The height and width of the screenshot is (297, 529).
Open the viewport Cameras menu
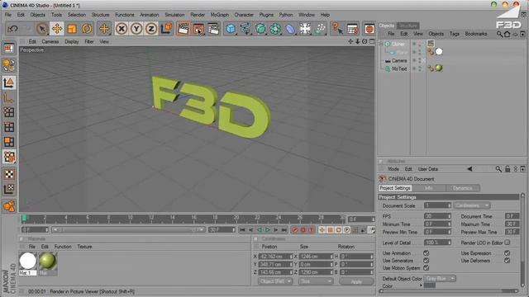pyautogui.click(x=50, y=41)
